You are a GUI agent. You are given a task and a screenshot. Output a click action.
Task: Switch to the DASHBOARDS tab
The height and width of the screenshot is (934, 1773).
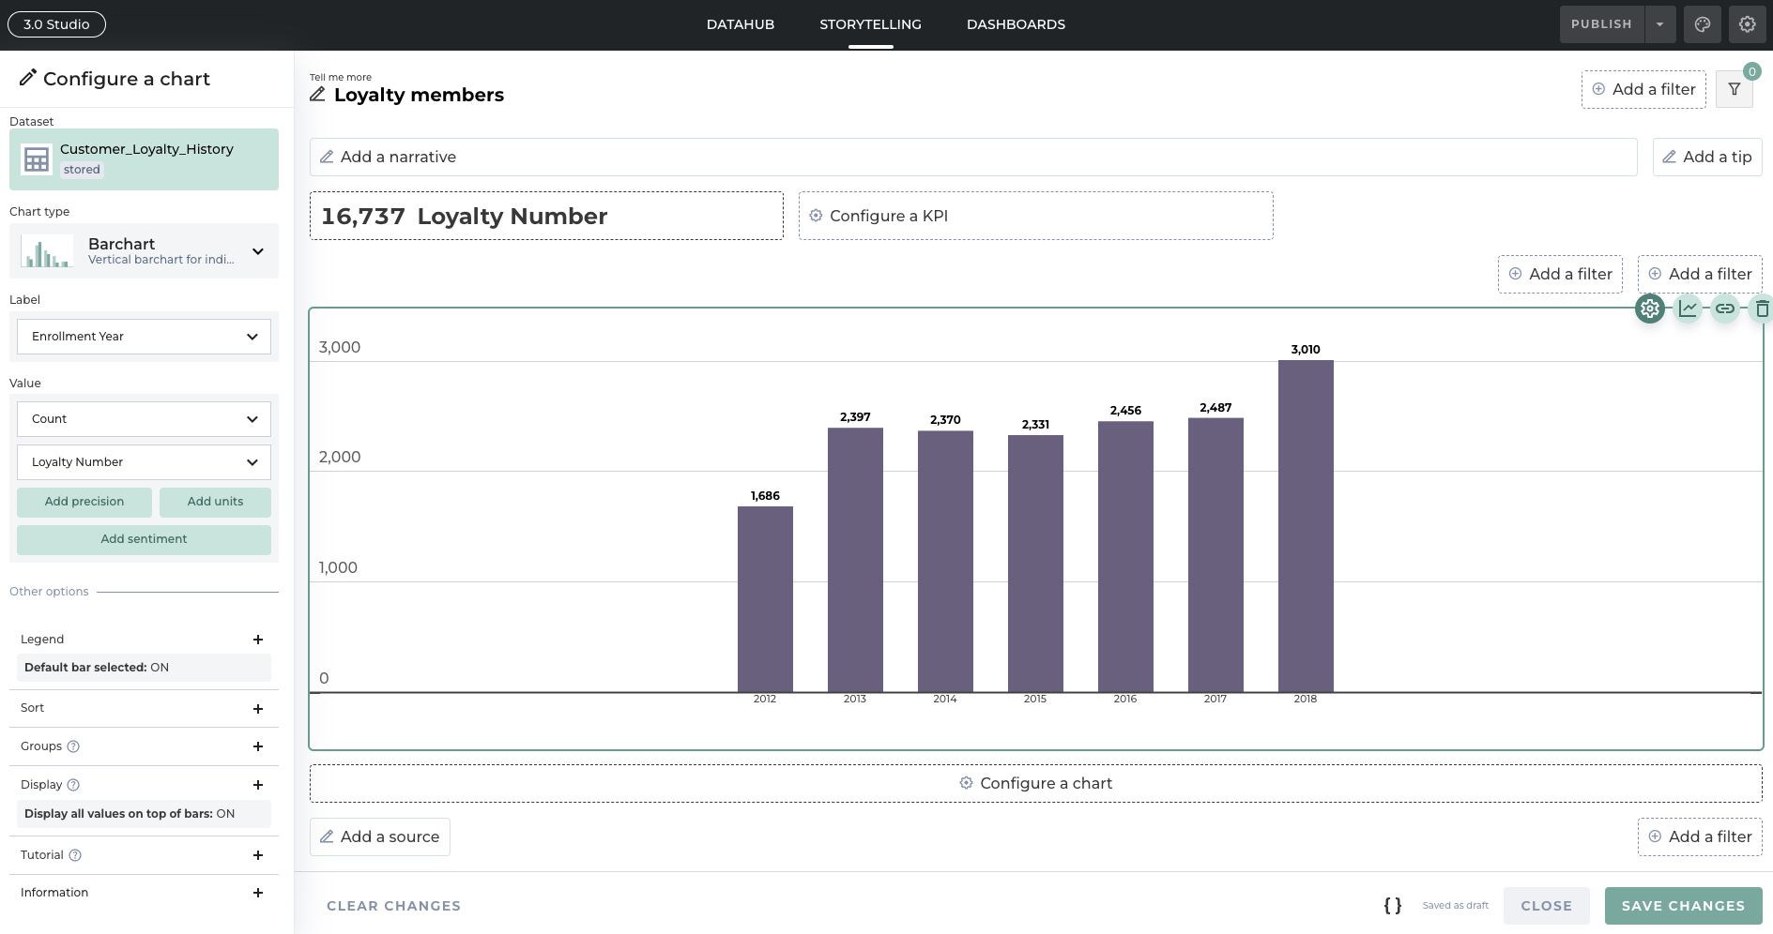[x=1016, y=23]
